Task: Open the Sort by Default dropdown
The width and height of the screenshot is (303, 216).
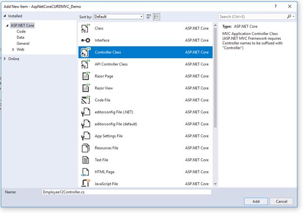Action: coord(118,17)
